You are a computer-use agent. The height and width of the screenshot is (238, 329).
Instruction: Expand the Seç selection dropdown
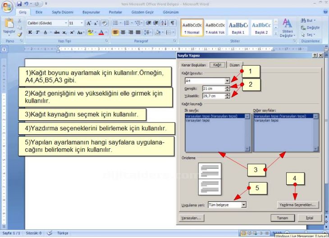click(315, 35)
